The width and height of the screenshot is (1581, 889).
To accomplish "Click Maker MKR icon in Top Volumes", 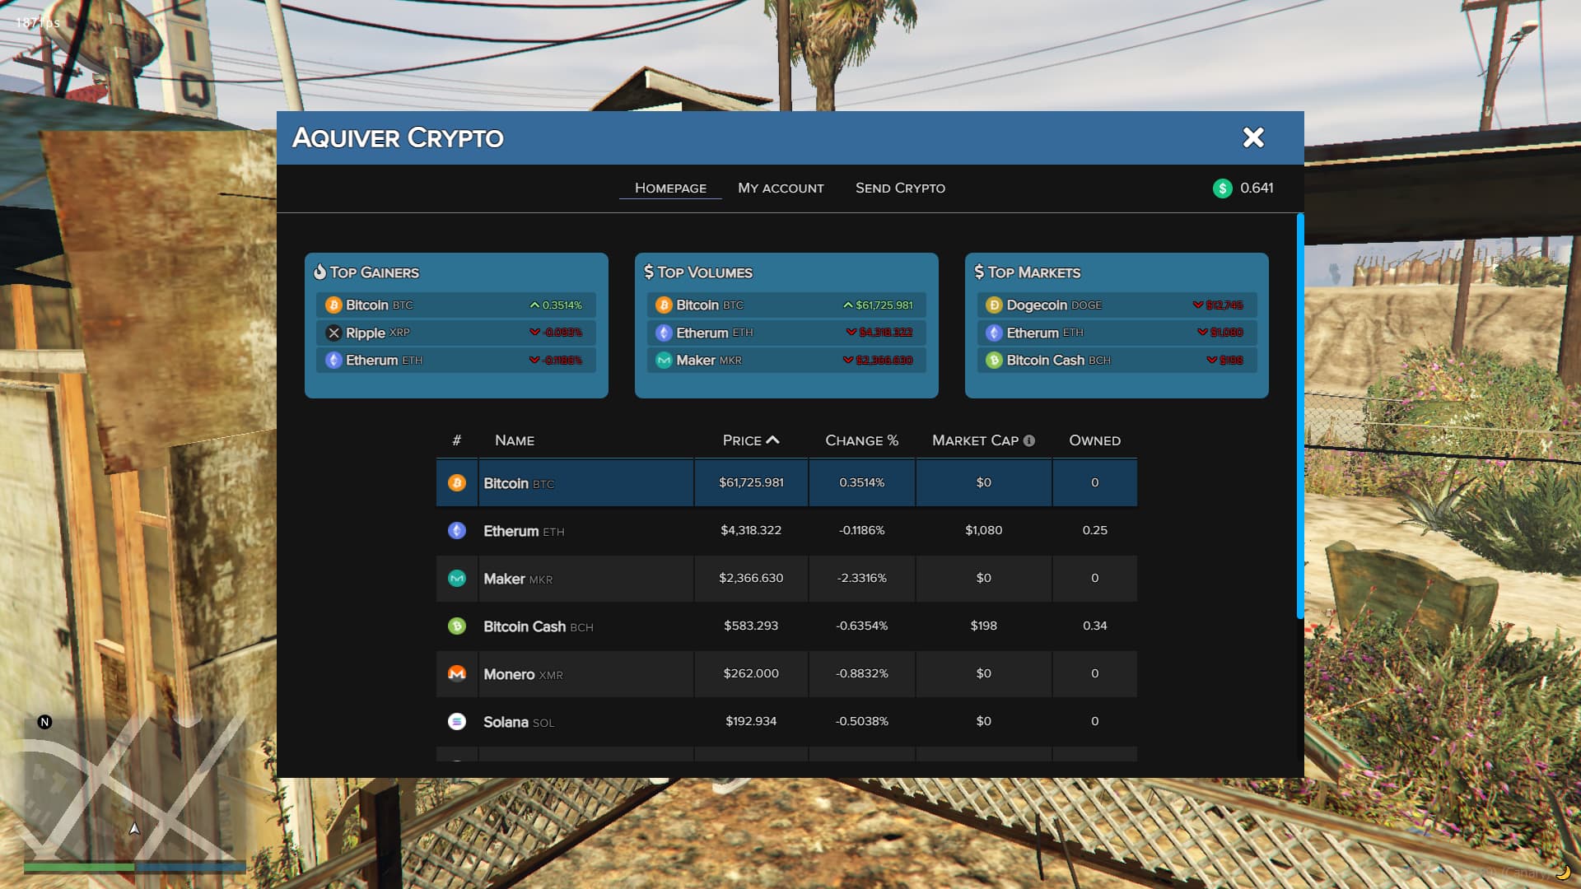I will [664, 361].
